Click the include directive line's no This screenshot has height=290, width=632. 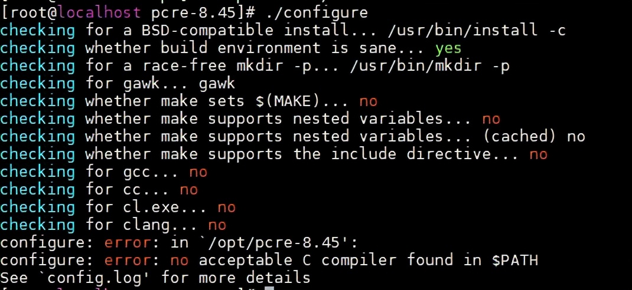[539, 154]
